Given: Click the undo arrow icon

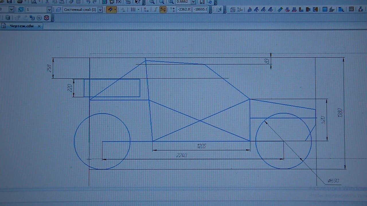Looking at the screenshot, I should coord(88,2).
